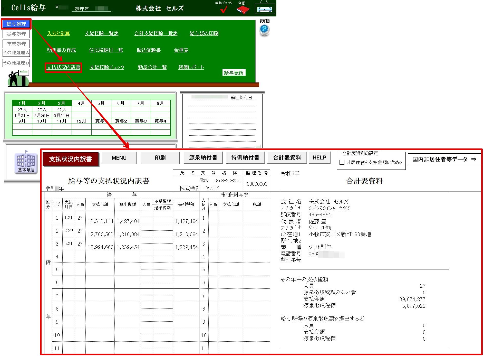
Task: Click the building basic items icon
Action: (26, 162)
